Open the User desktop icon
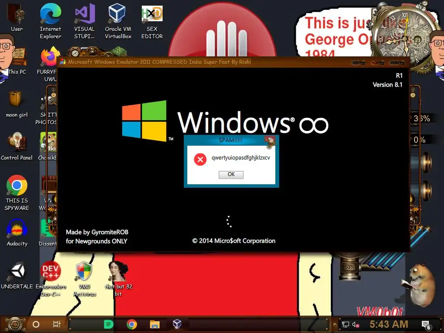The width and height of the screenshot is (444, 333). click(x=16, y=17)
